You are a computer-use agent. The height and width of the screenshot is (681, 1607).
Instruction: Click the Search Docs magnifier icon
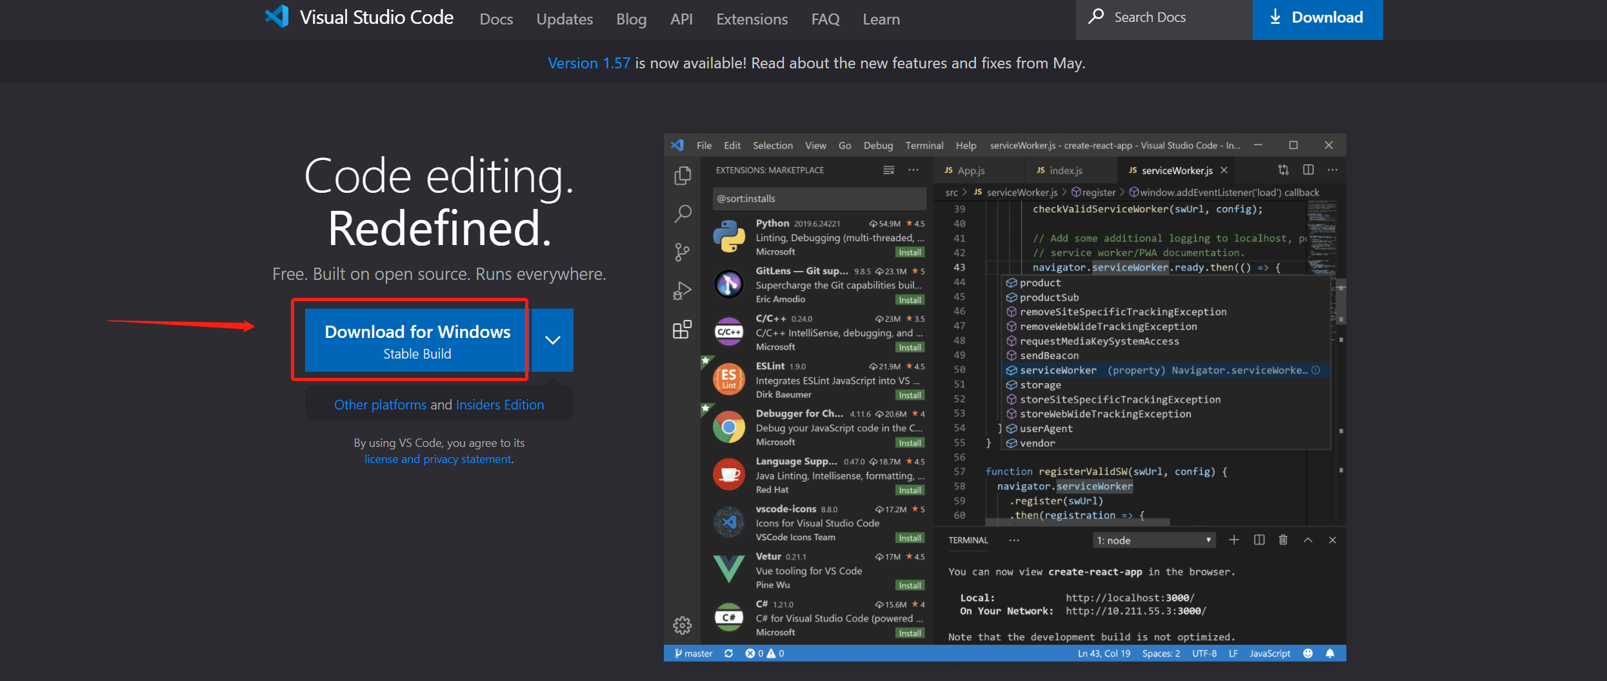coord(1096,16)
